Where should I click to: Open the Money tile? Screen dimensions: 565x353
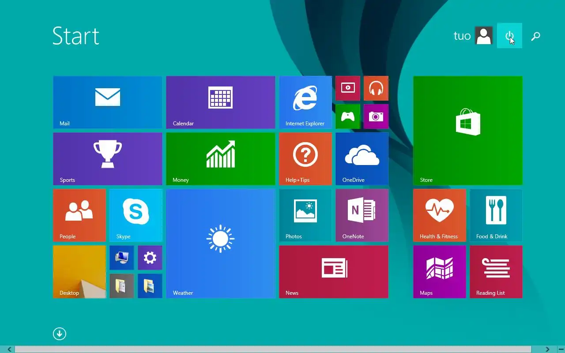221,159
